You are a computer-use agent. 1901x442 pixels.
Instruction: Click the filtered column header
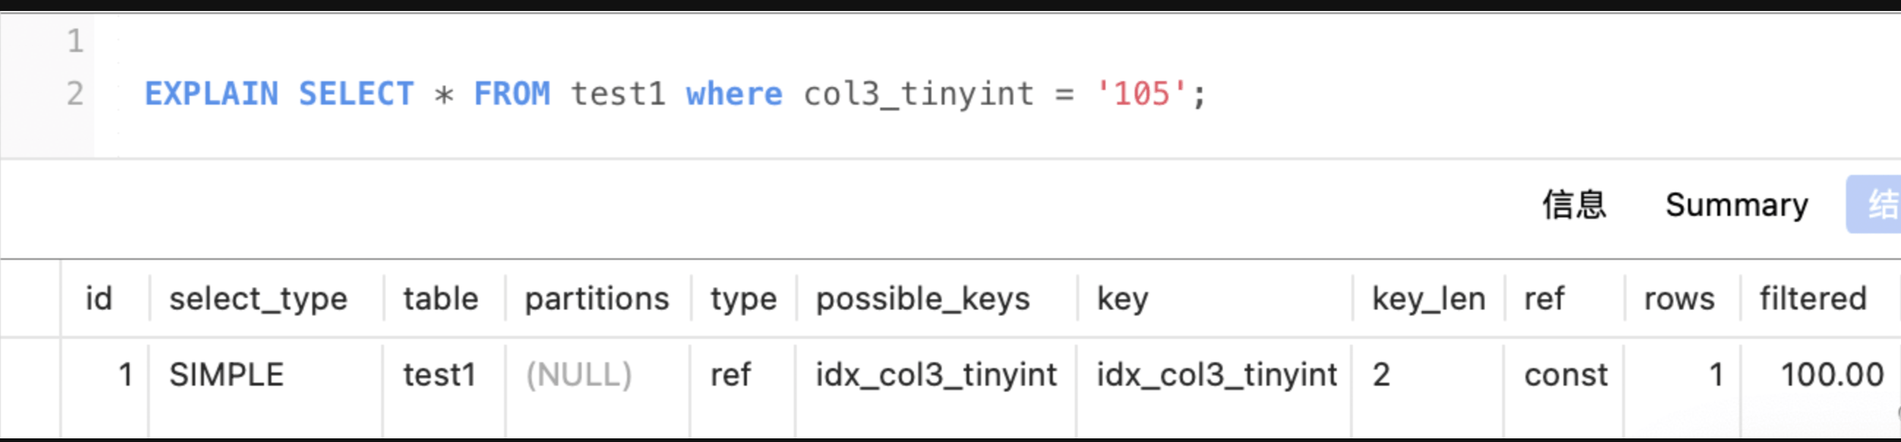(x=1812, y=299)
